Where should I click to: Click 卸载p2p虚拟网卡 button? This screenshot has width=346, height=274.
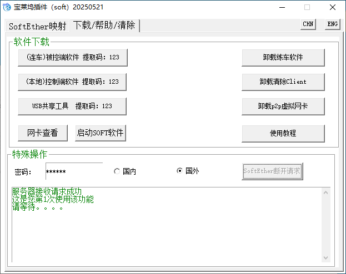pyautogui.click(x=283, y=106)
